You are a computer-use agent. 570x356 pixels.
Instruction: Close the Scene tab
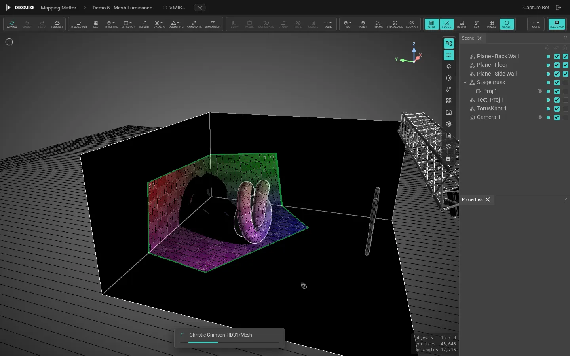click(479, 38)
